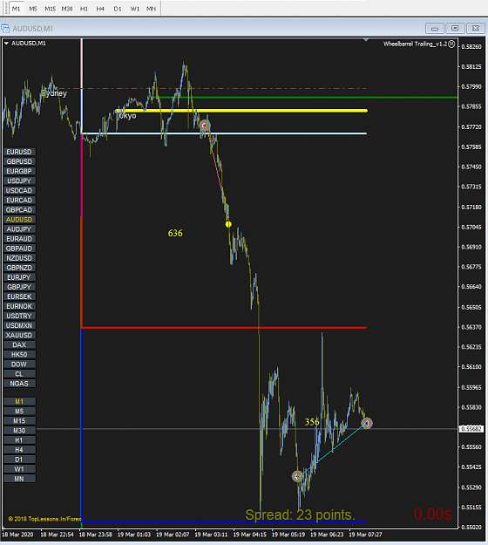This screenshot has width=488, height=545.
Task: Switch chart to CL symbol button
Action: [x=19, y=374]
